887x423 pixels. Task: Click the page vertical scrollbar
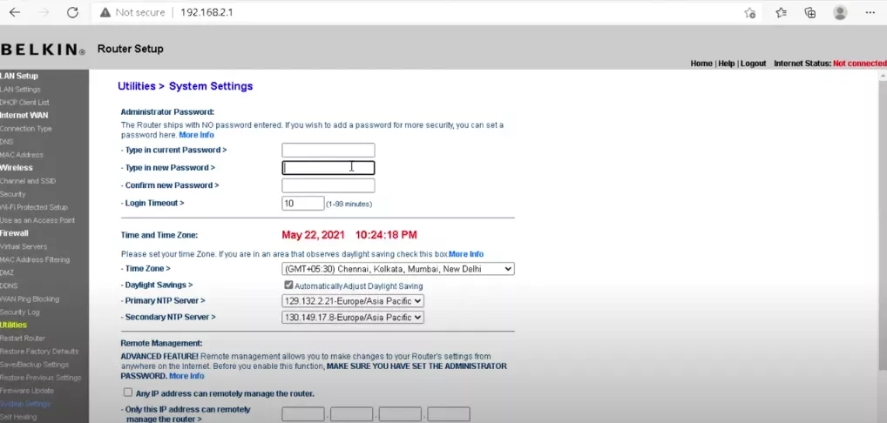[883, 226]
